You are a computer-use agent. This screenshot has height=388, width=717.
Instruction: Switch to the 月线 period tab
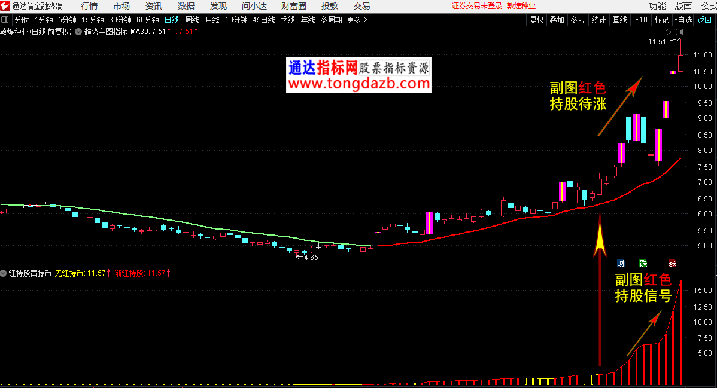pos(212,20)
